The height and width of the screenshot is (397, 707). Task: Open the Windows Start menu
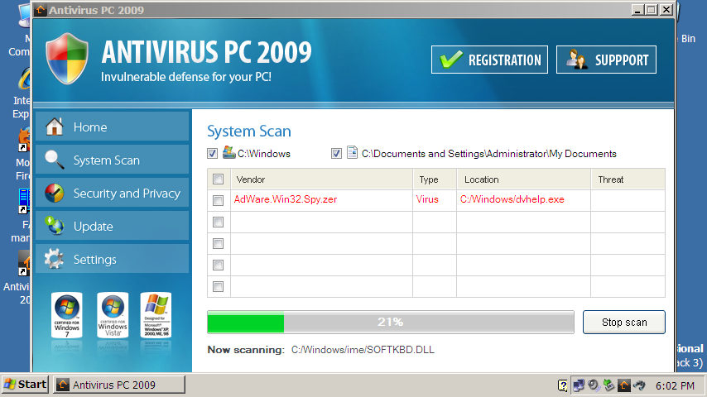(25, 385)
